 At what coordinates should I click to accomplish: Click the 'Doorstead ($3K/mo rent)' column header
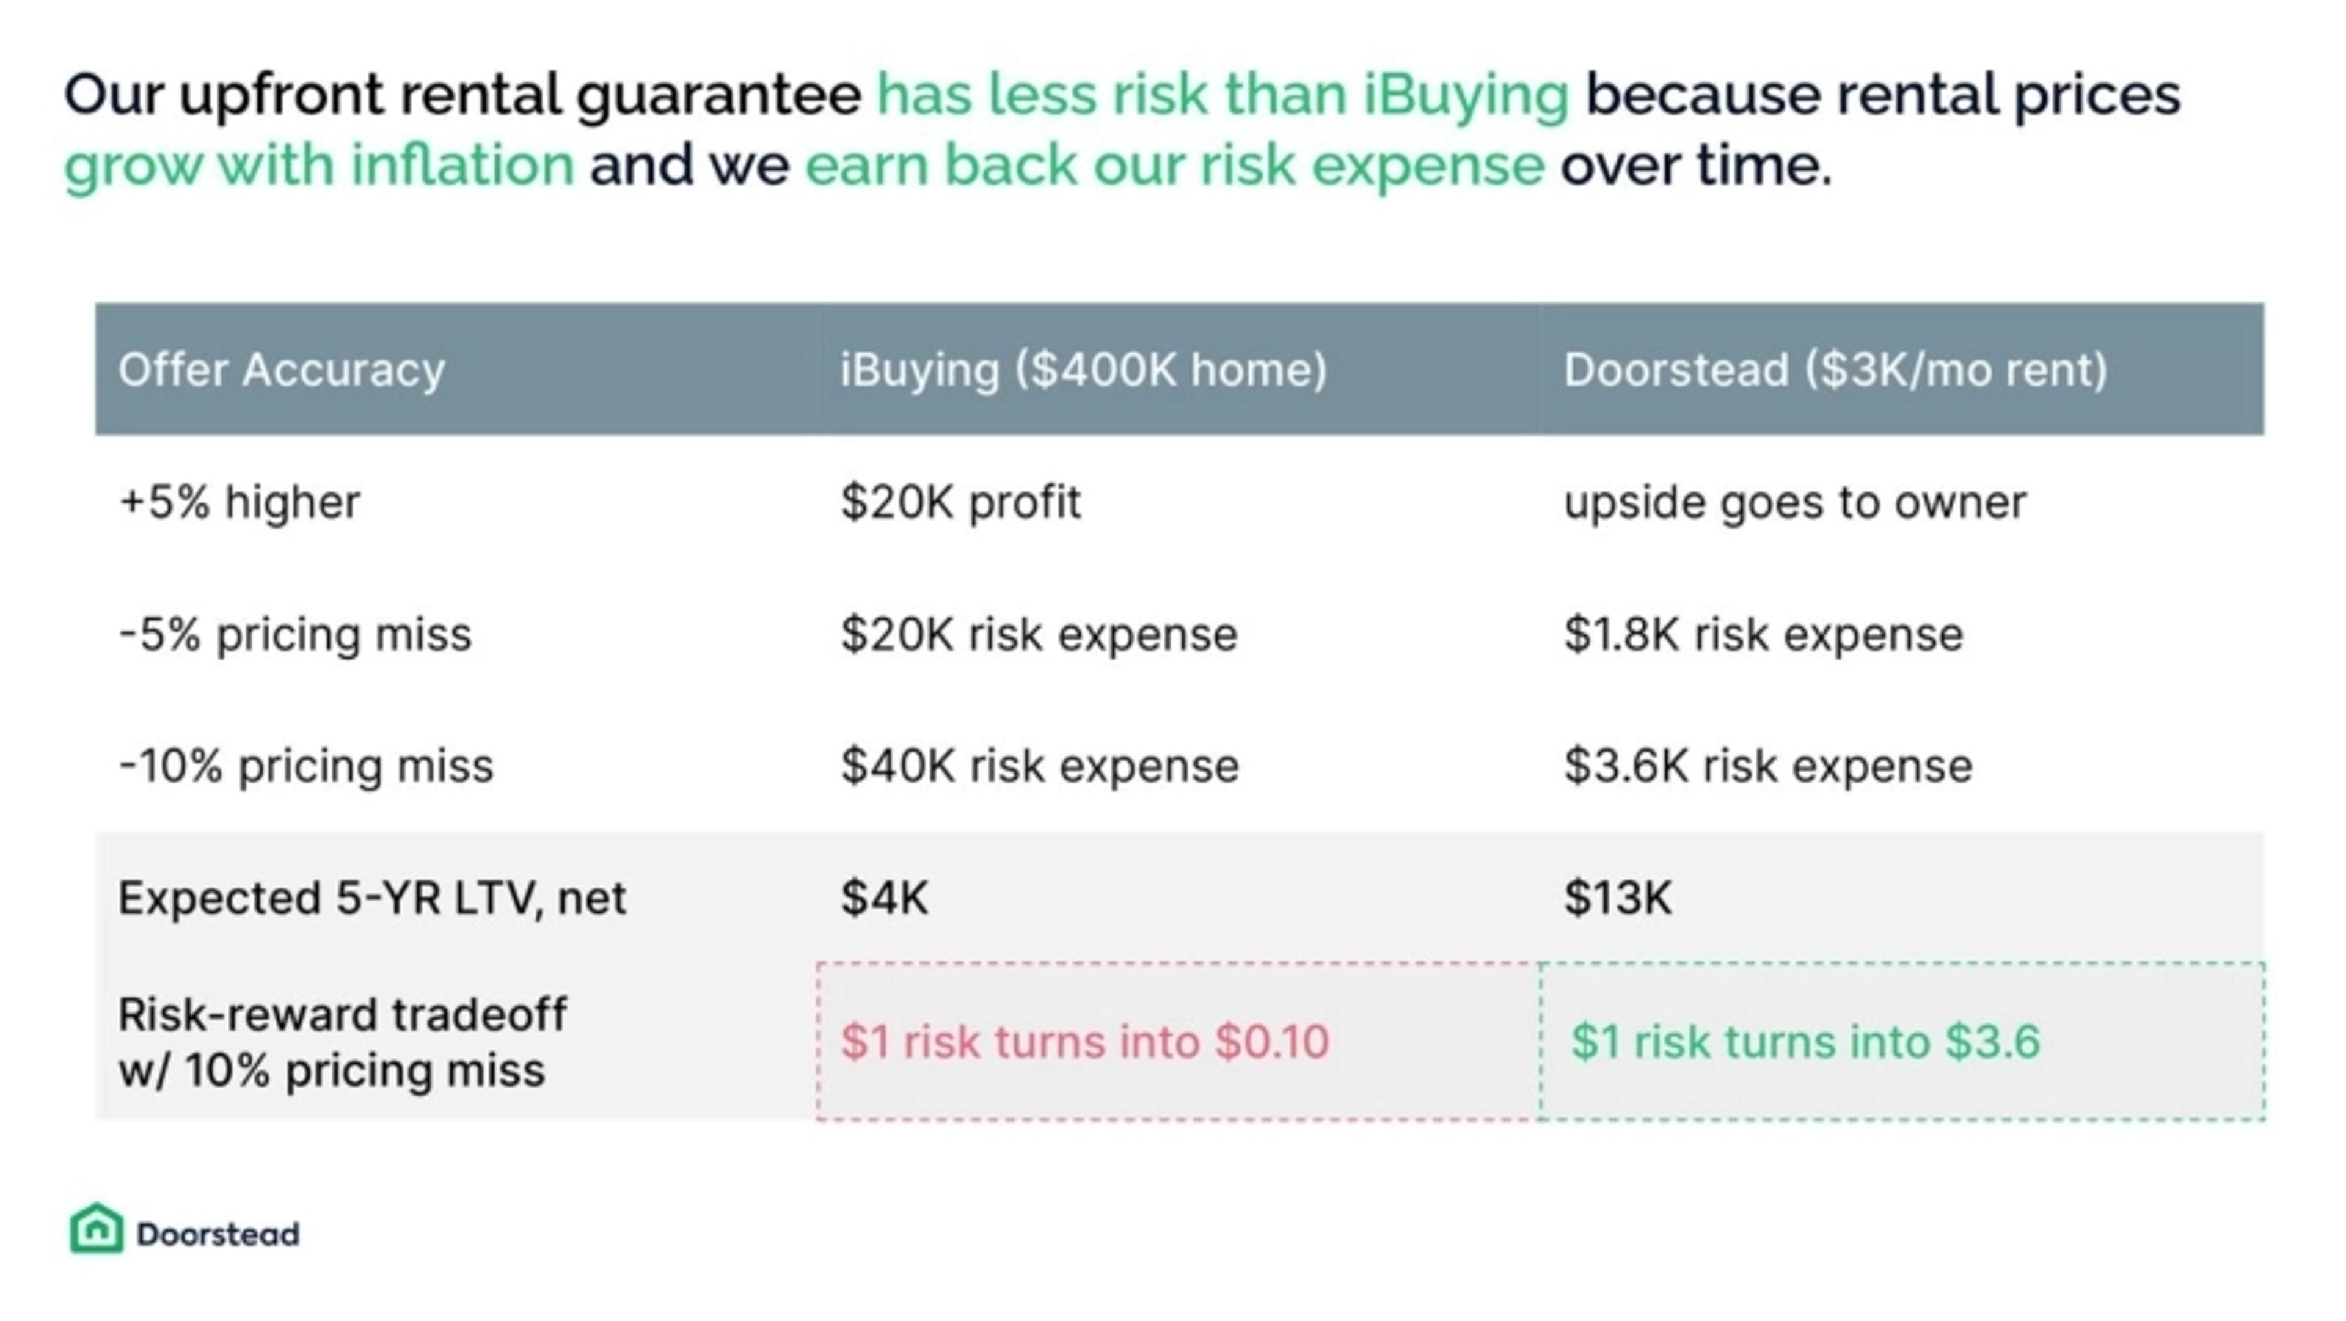1835,370
